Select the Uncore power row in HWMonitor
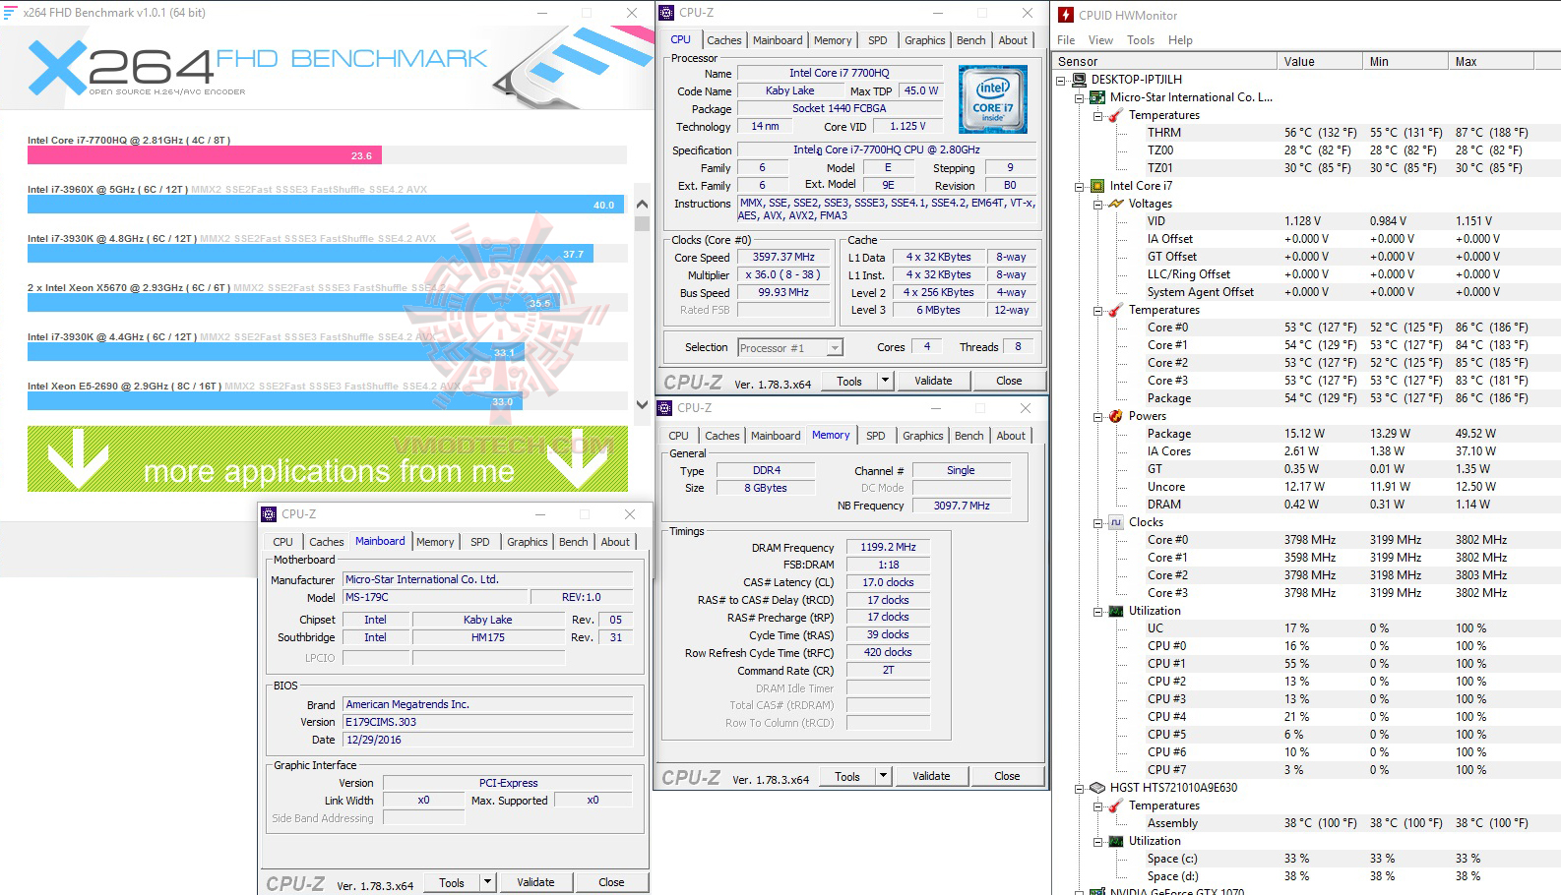1561x895 pixels. pos(1339,487)
